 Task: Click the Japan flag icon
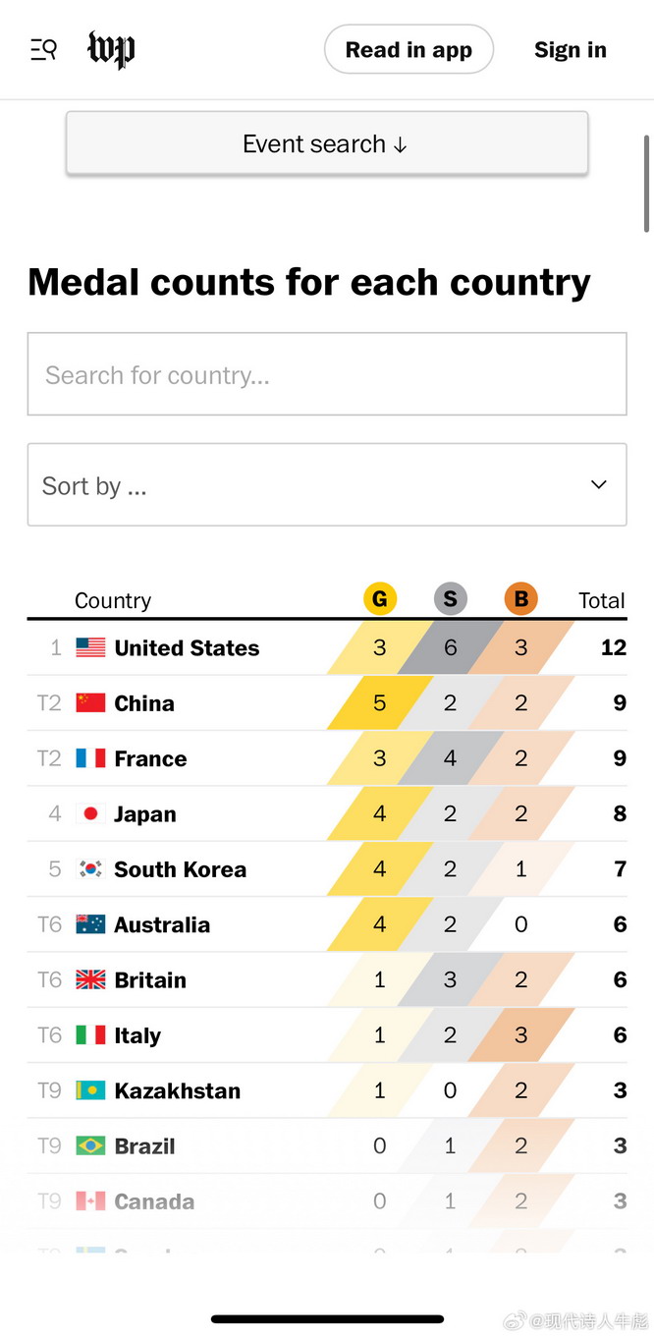click(90, 814)
